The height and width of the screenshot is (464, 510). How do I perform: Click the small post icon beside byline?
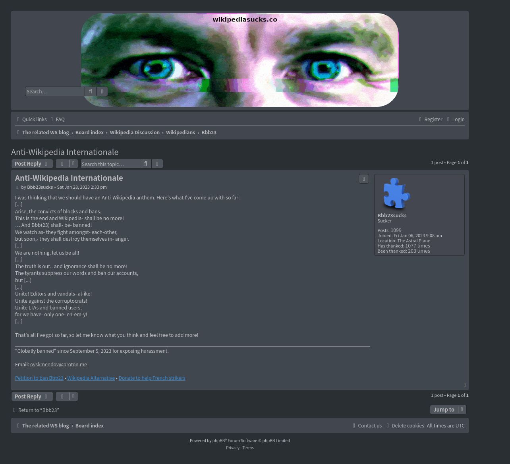coord(17,187)
